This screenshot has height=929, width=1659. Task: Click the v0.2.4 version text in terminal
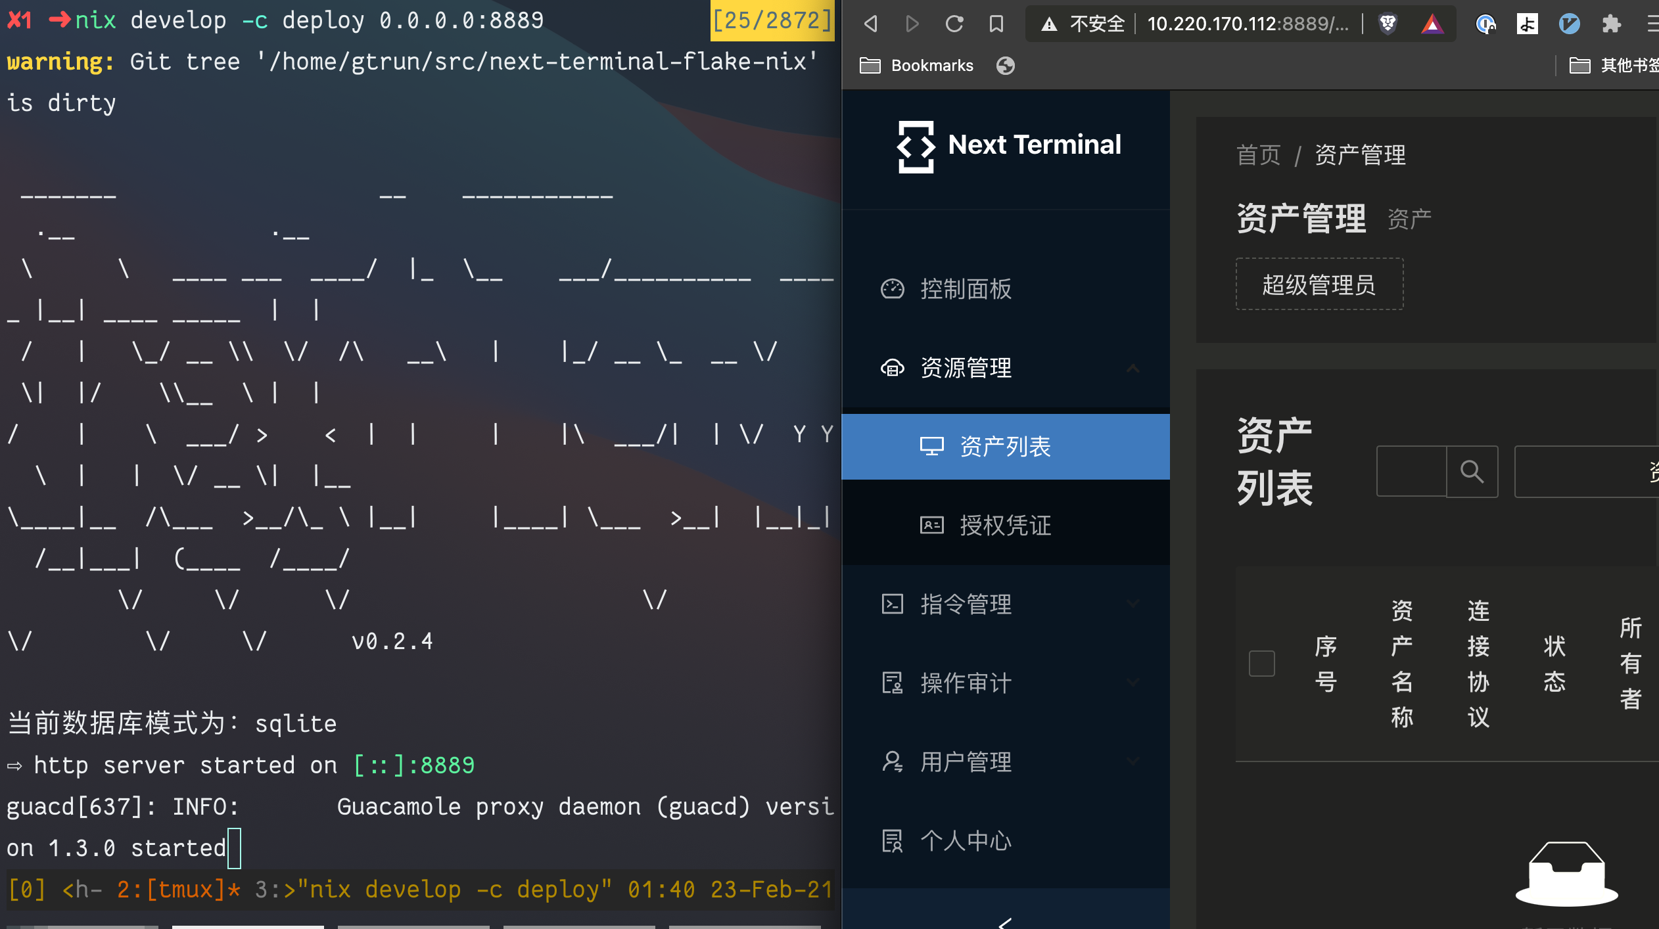(x=392, y=641)
